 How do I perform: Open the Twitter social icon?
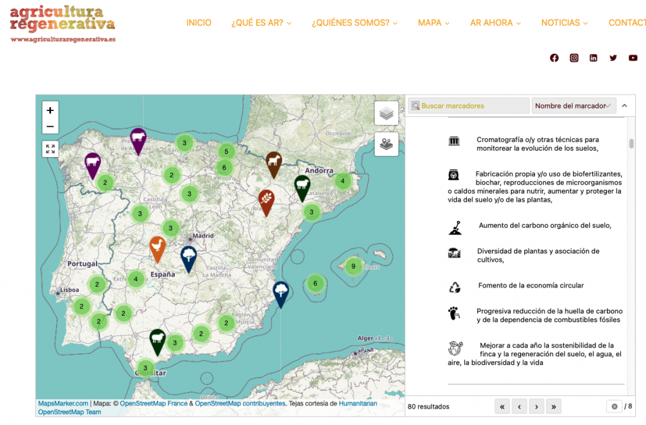pos(613,58)
